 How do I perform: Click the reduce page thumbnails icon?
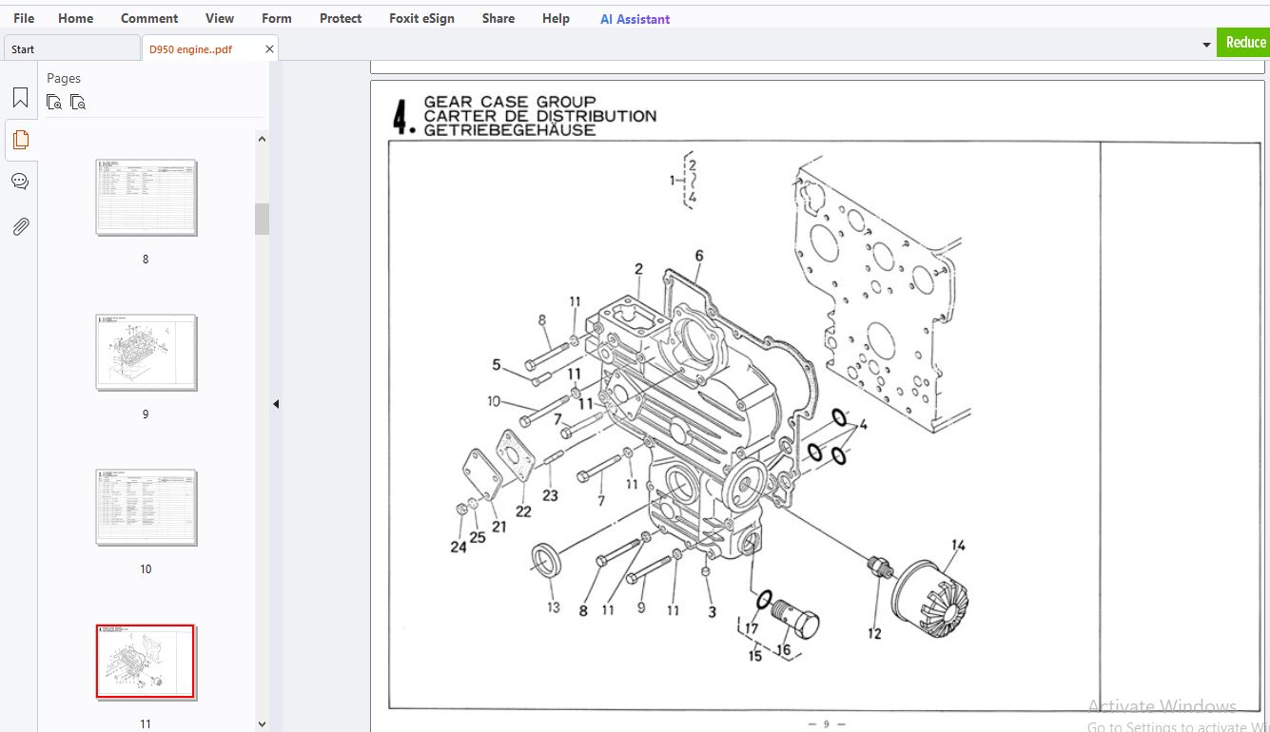click(x=78, y=102)
